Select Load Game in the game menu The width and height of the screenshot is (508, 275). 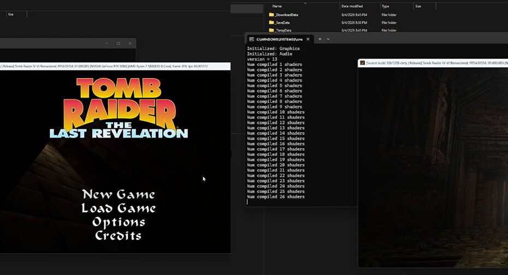click(119, 208)
